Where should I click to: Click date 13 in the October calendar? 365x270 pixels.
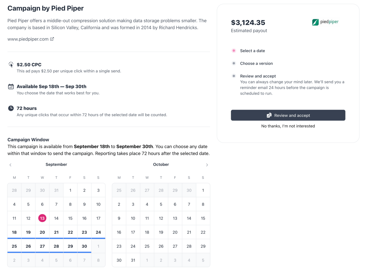pos(175,218)
